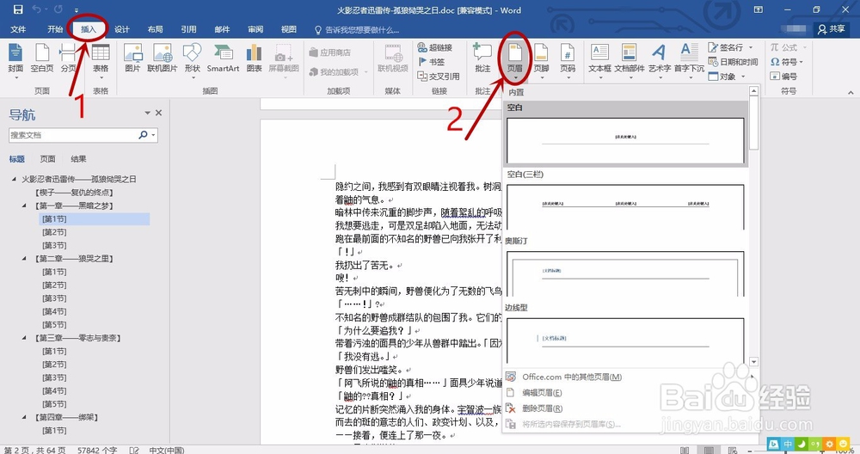Insert a number (编号)
The width and height of the screenshot is (860, 454).
click(783, 77)
